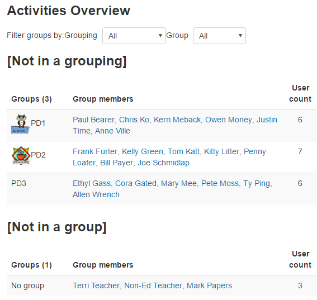Image resolution: width=317 pixels, height=300 pixels.
Task: Click the Mark Papers link
Action: coord(209,285)
